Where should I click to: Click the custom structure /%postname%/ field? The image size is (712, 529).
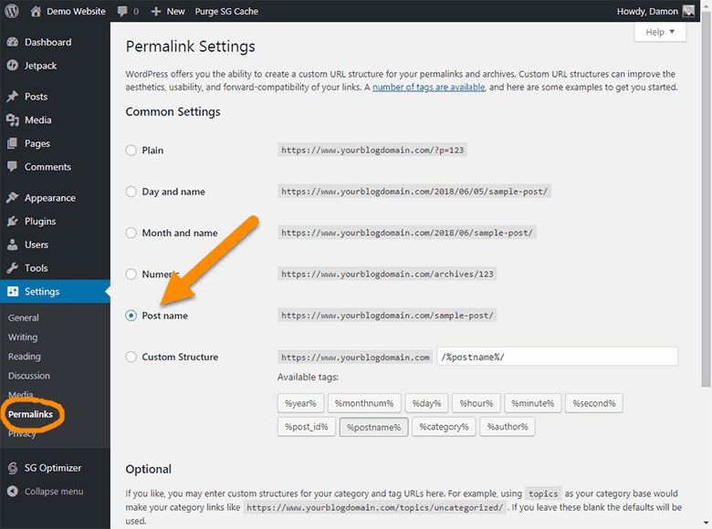557,357
